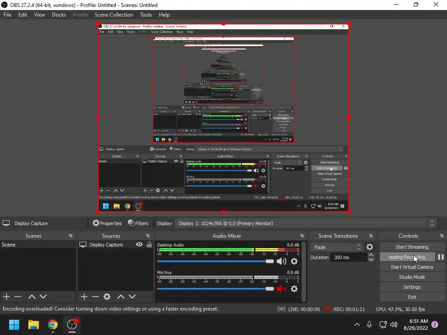Move the scene up in the Scenes list
The image size is (447, 335).
31,297
